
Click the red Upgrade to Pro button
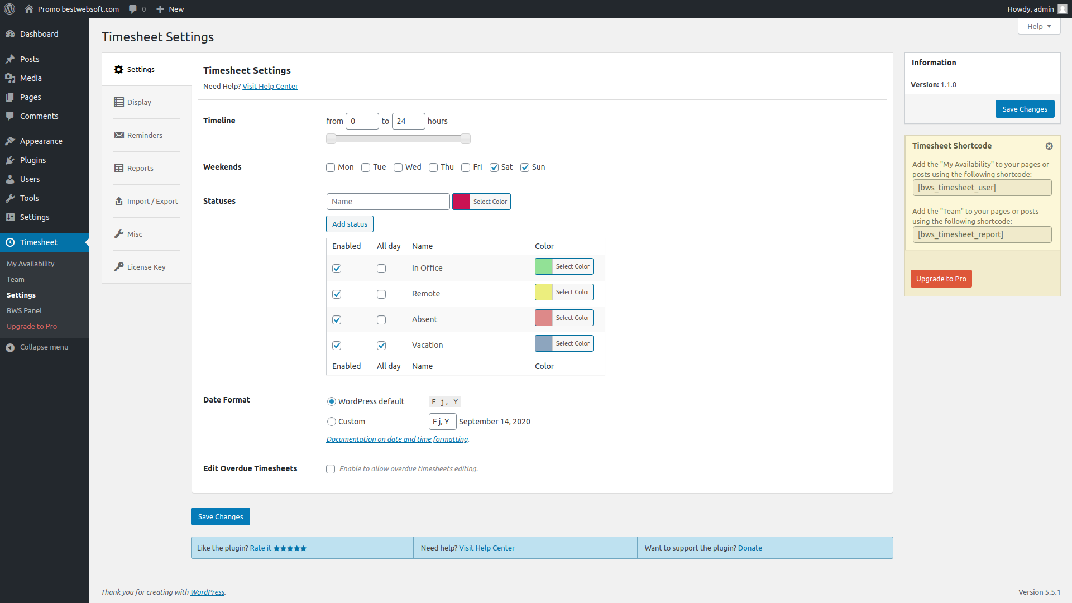point(941,279)
